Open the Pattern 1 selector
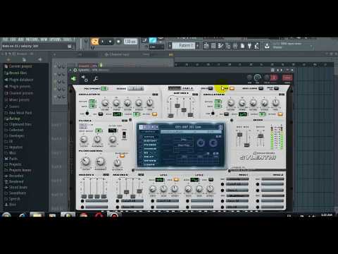The image size is (338, 254). pos(184,45)
